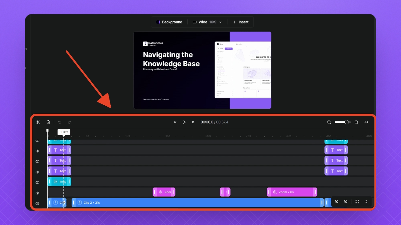Select the "Navigating the Knowledge Base" heading in preview

click(x=171, y=59)
